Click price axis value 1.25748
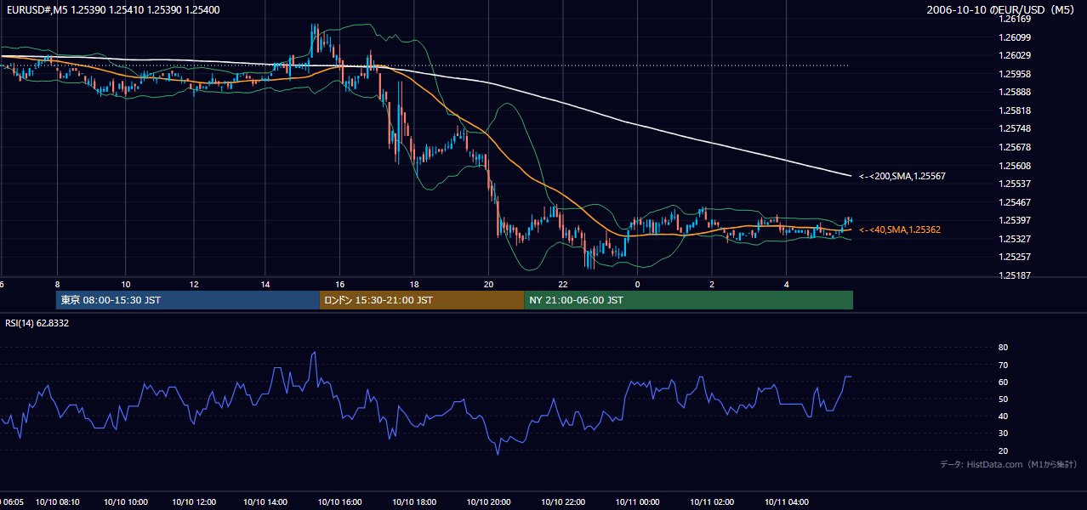Screen dimensions: 1087x510 (x=1016, y=128)
